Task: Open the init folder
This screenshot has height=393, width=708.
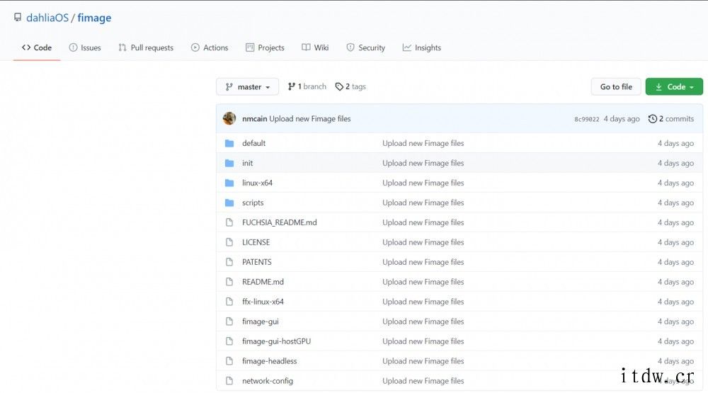Action: click(x=247, y=163)
